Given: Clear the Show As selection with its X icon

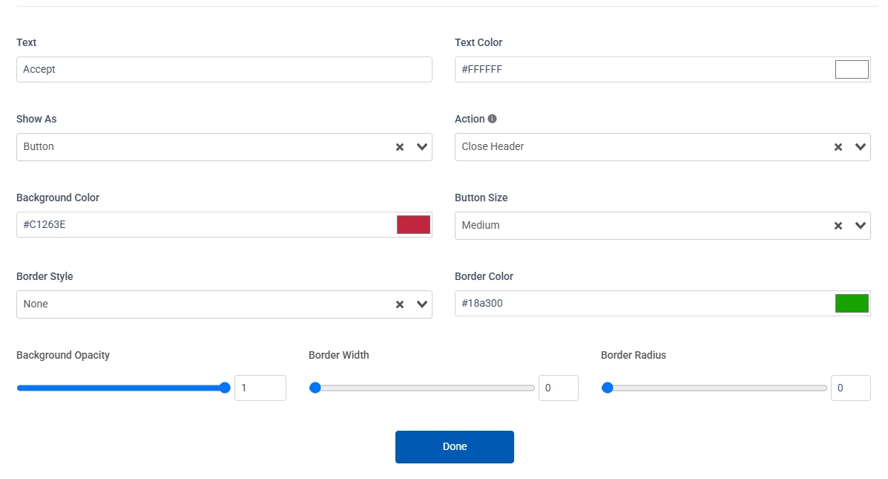Looking at the screenshot, I should (x=400, y=146).
